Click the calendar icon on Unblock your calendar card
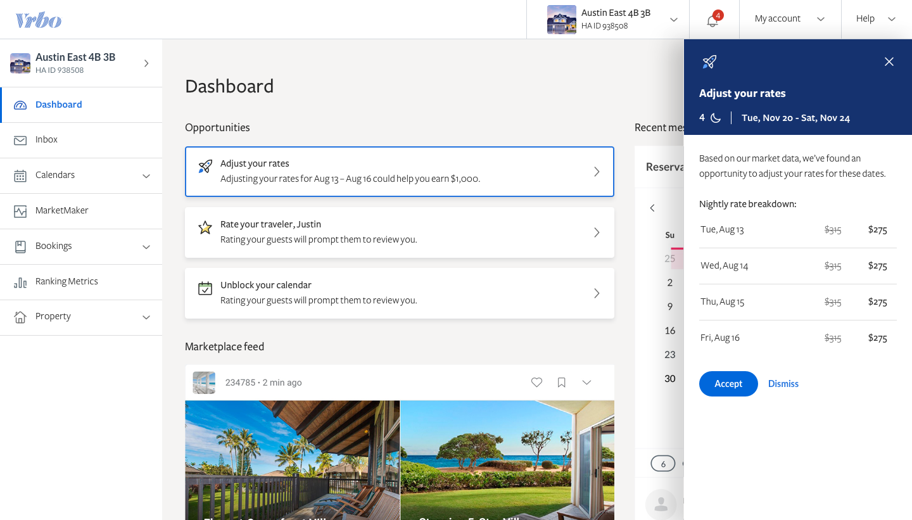 point(205,288)
